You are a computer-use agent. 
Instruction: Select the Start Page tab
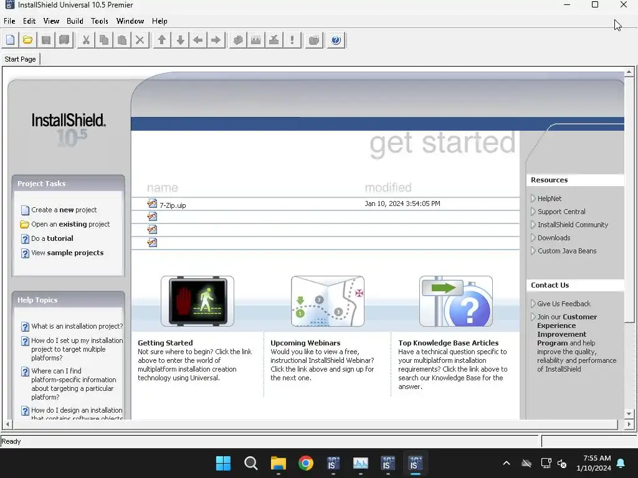pyautogui.click(x=21, y=59)
